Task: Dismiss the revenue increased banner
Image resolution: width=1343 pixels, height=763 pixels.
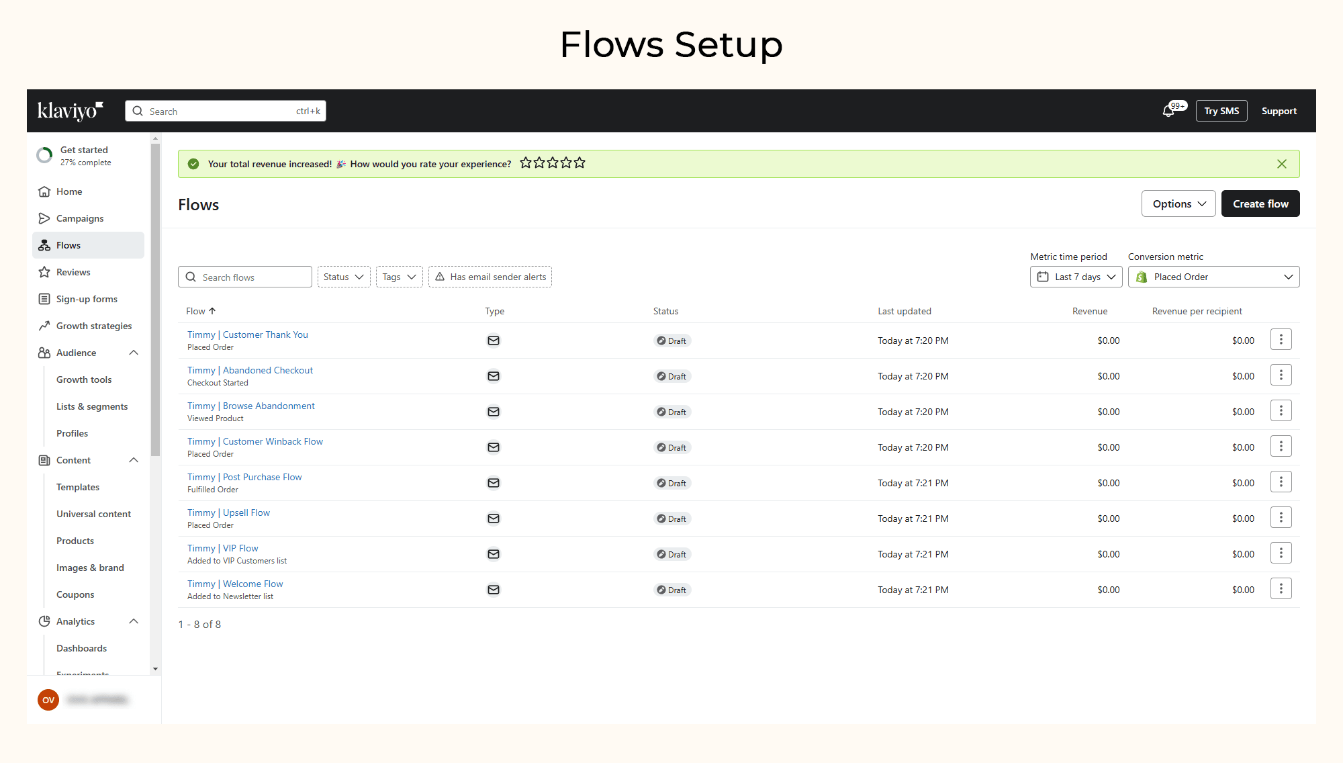Action: tap(1281, 164)
